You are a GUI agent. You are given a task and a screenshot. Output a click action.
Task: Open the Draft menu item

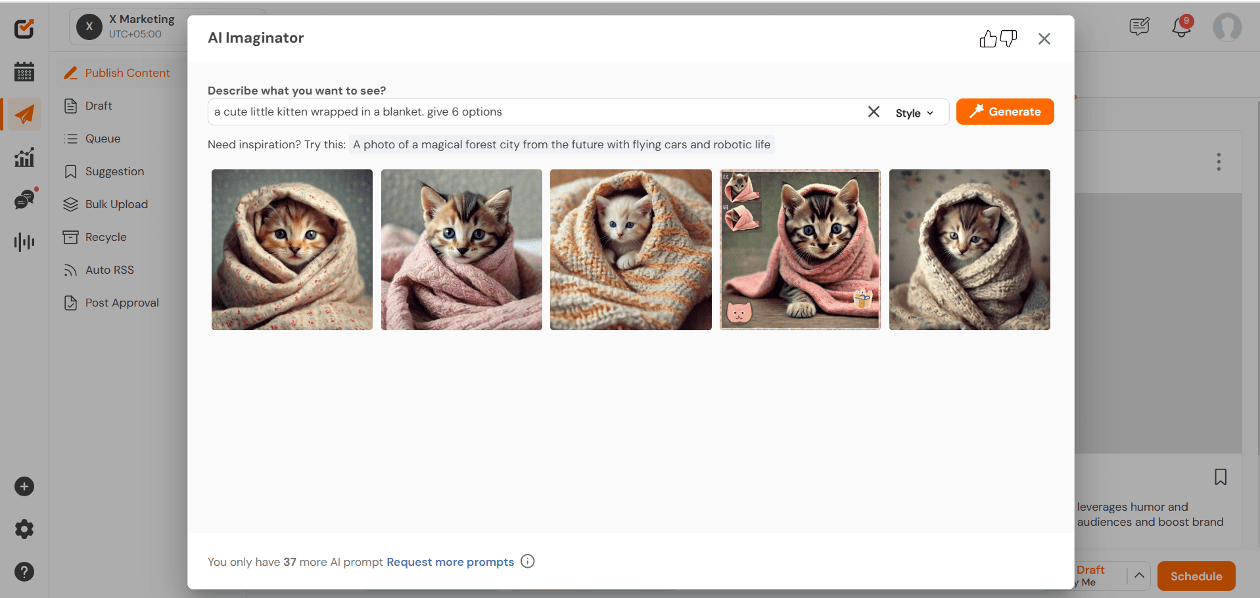(99, 106)
